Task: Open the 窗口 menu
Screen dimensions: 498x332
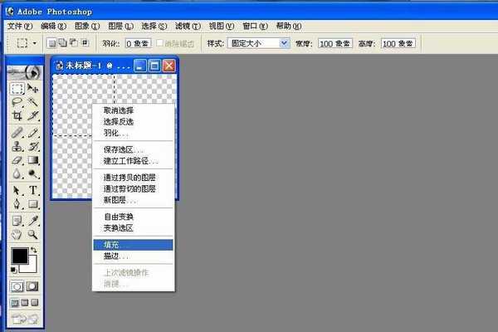Action: coord(255,26)
